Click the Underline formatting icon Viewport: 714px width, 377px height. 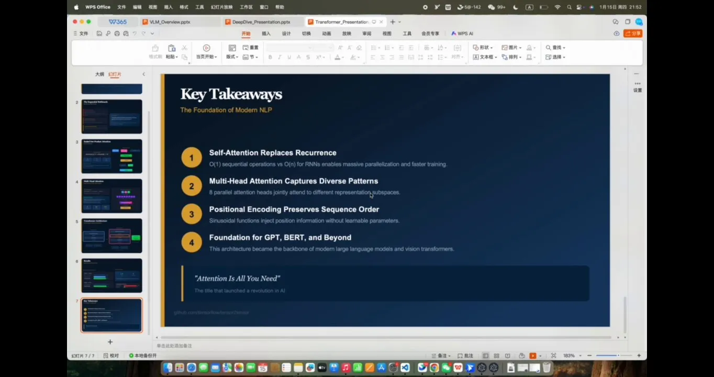[289, 57]
